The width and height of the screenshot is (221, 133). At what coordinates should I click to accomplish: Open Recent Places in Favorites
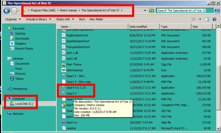[x=24, y=49]
